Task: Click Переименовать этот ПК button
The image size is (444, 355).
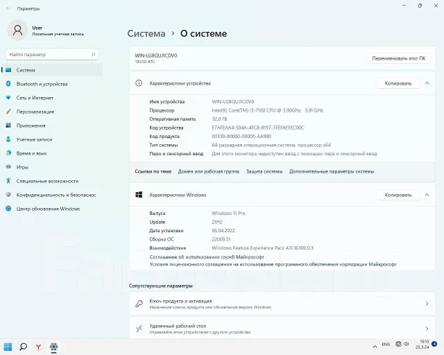Action: coord(399,58)
